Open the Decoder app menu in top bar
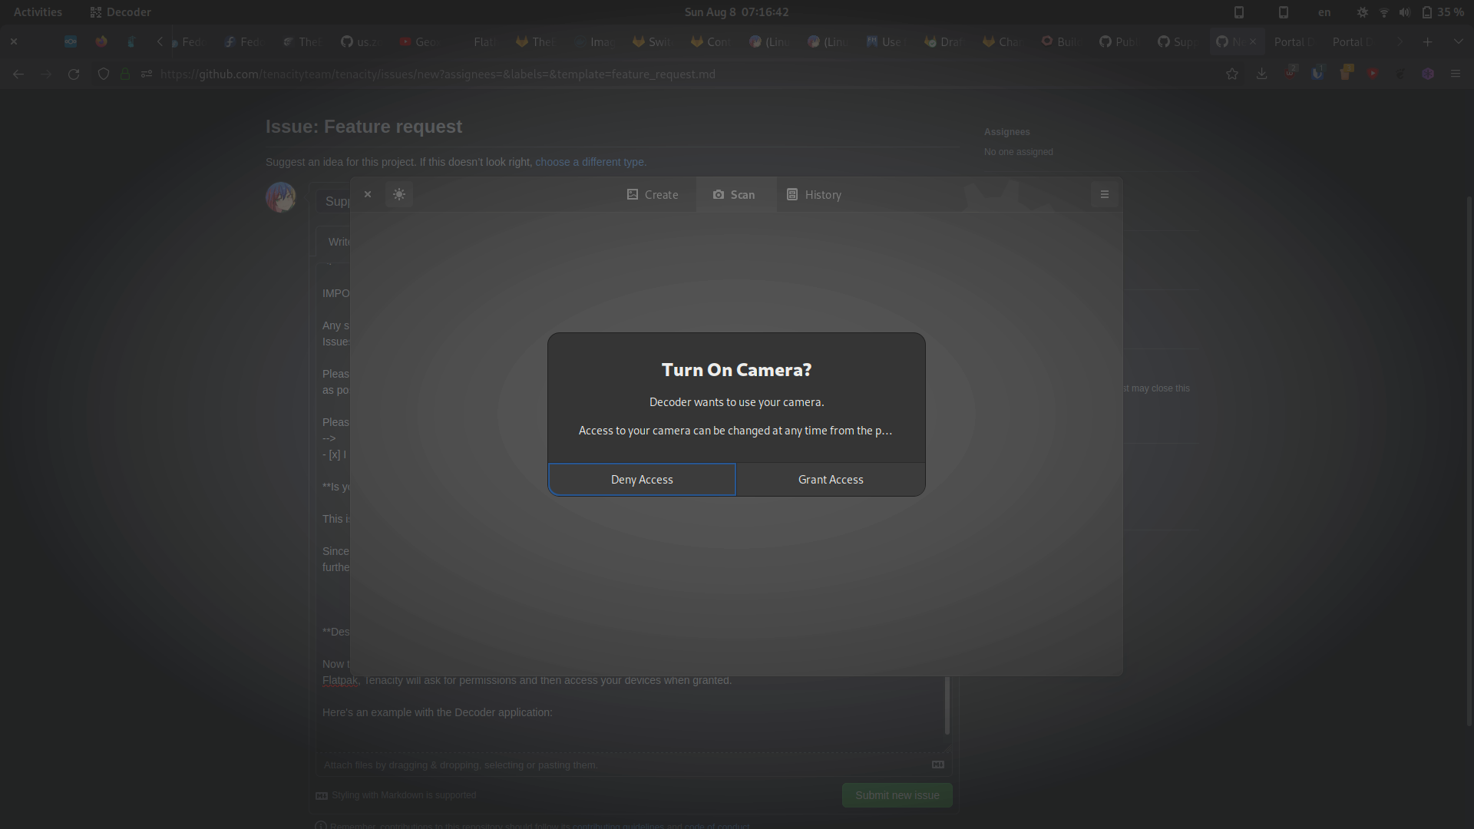 click(x=120, y=12)
